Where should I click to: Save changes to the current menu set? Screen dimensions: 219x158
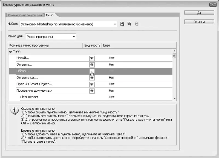tap(122, 24)
